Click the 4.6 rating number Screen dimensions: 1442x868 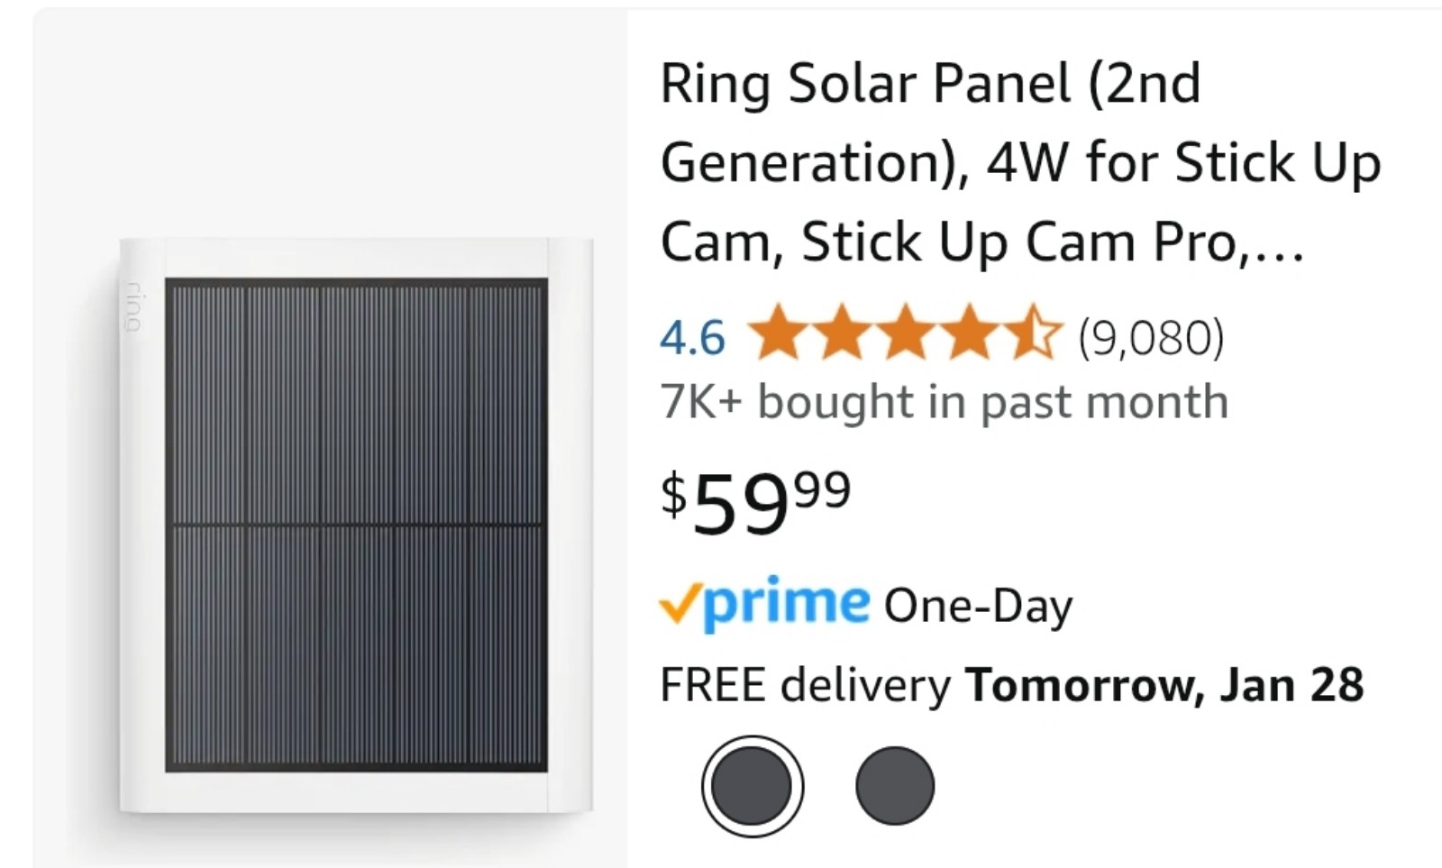click(x=692, y=338)
